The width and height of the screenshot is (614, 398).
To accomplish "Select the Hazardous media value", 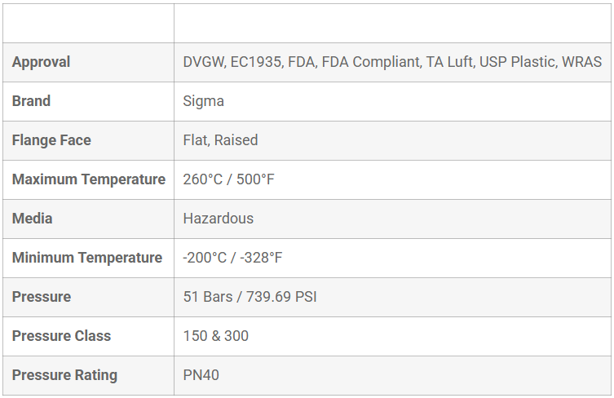I will click(x=219, y=219).
